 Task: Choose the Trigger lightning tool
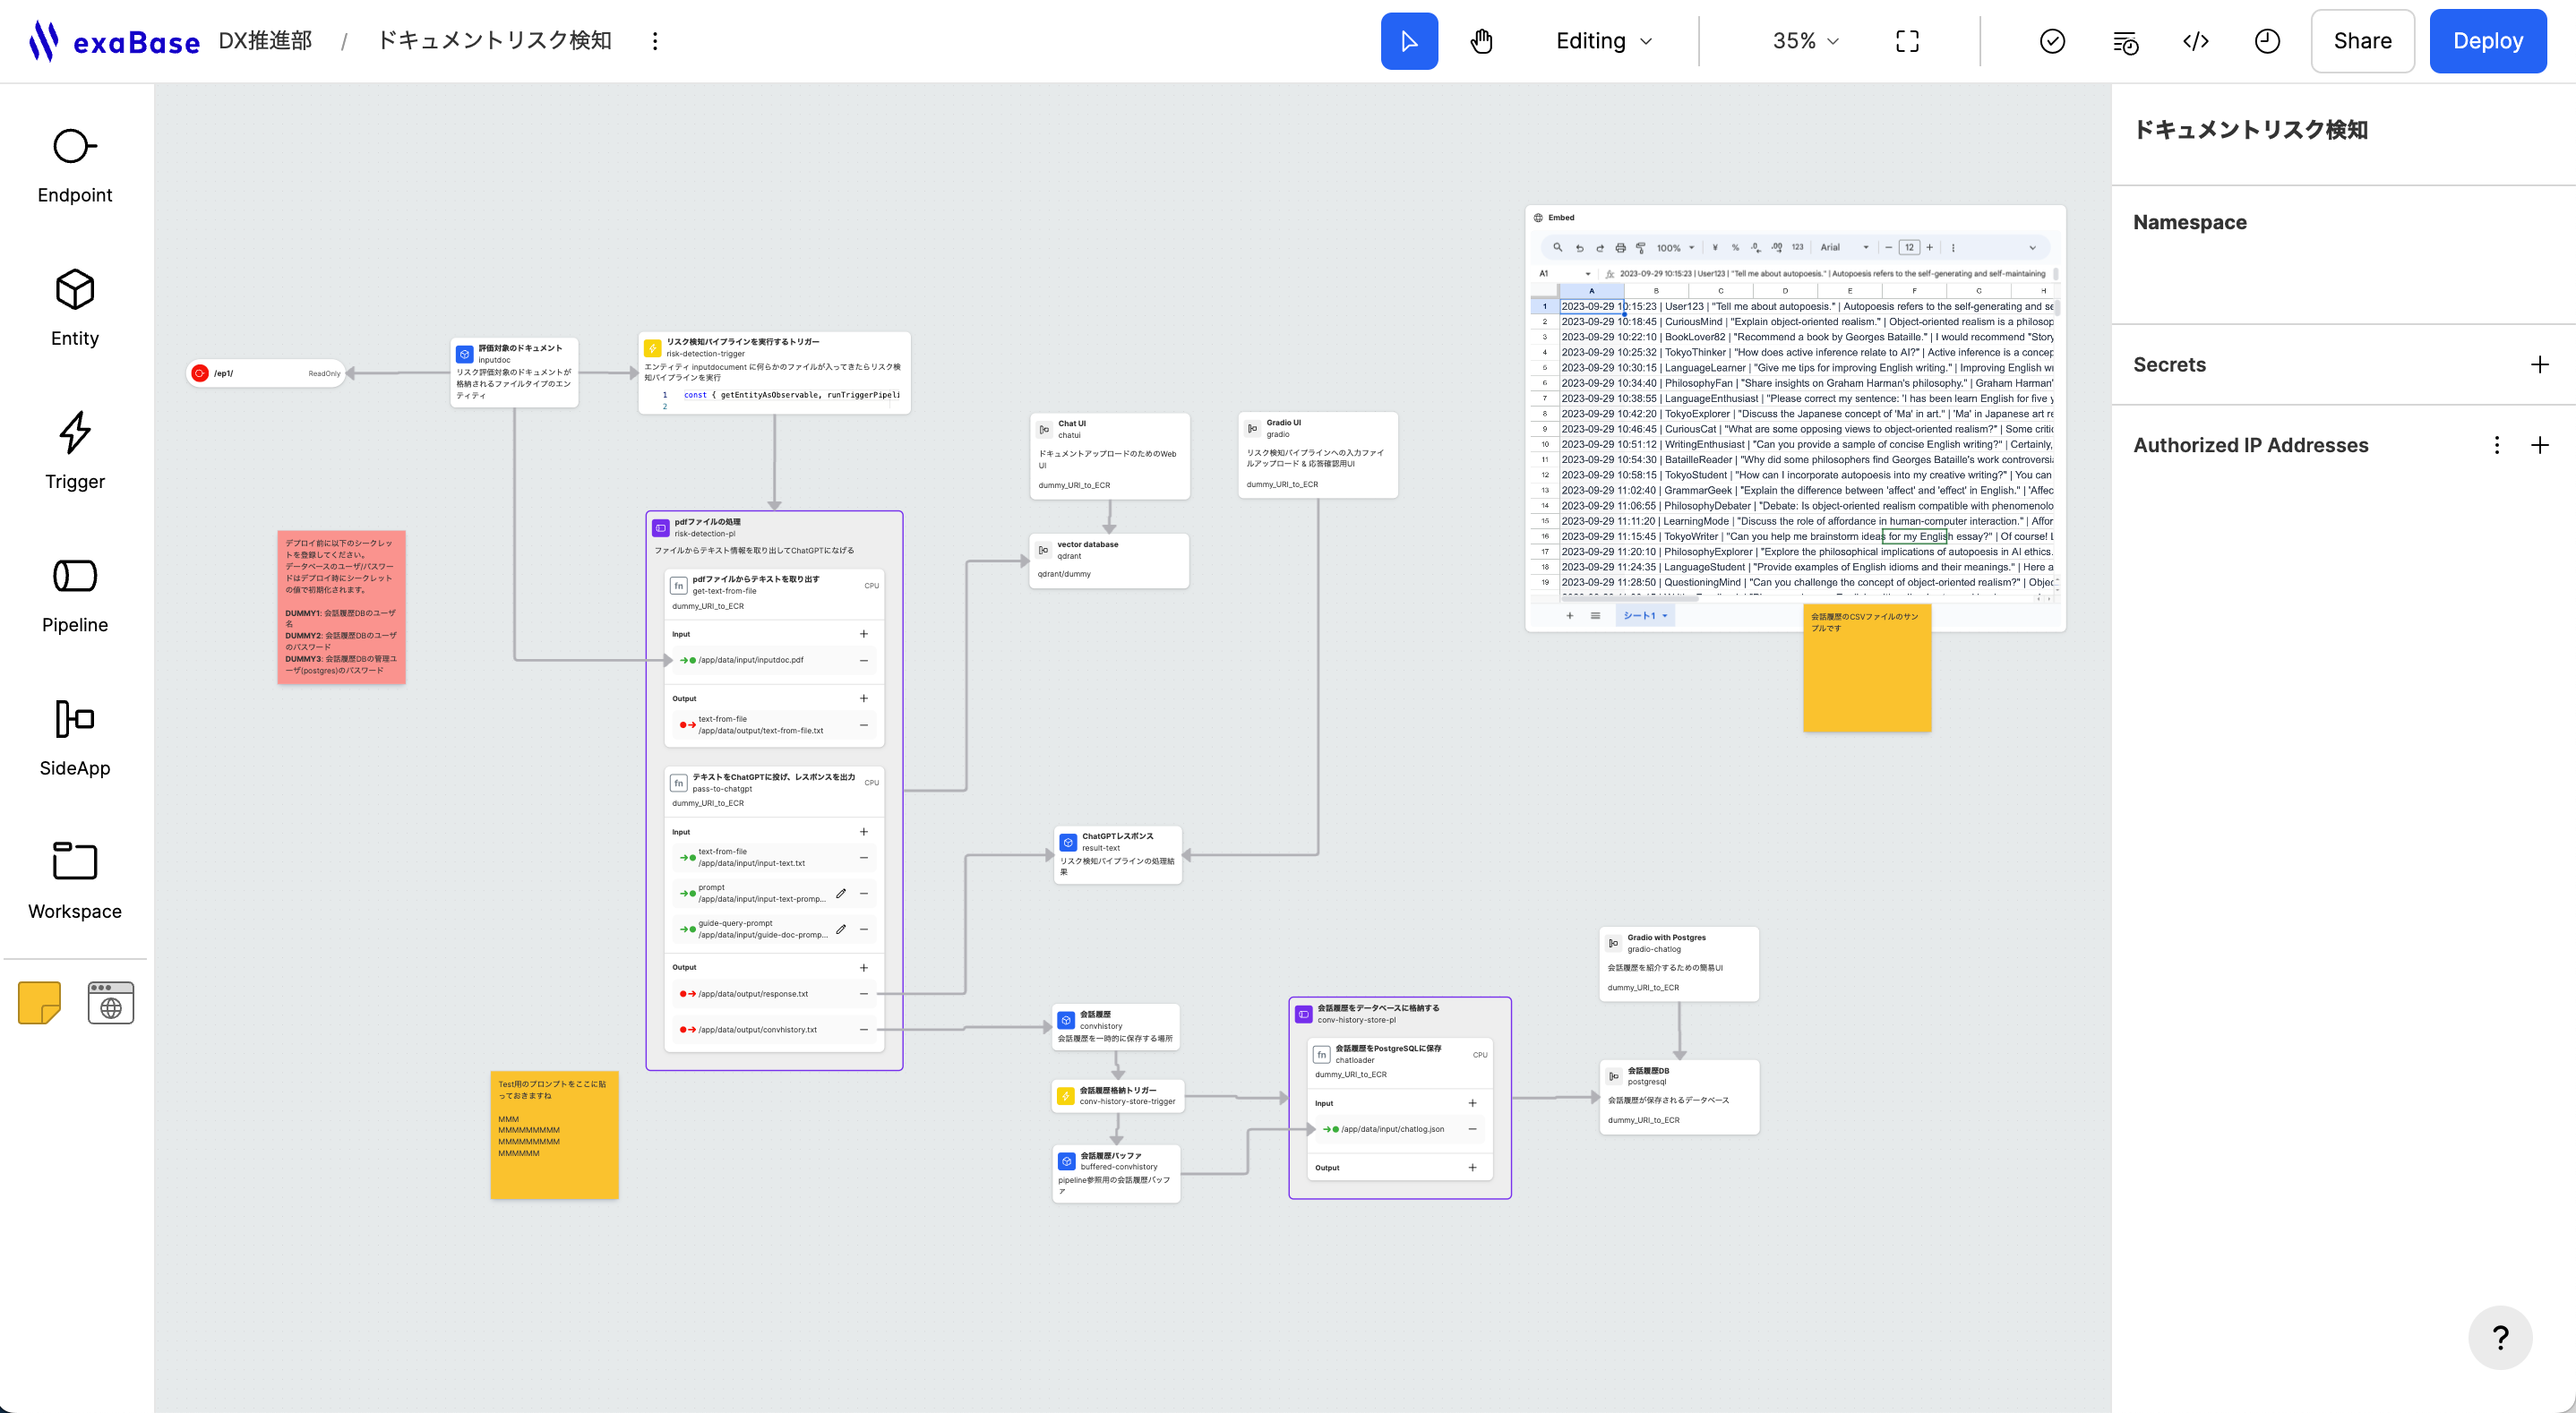pyautogui.click(x=75, y=451)
